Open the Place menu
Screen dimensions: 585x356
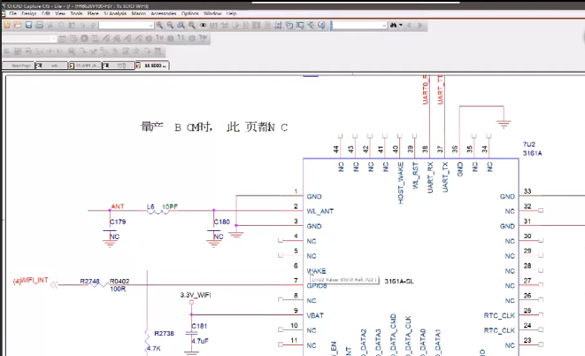pos(92,14)
